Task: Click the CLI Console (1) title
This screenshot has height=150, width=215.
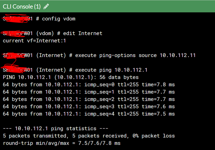Action: (22, 7)
